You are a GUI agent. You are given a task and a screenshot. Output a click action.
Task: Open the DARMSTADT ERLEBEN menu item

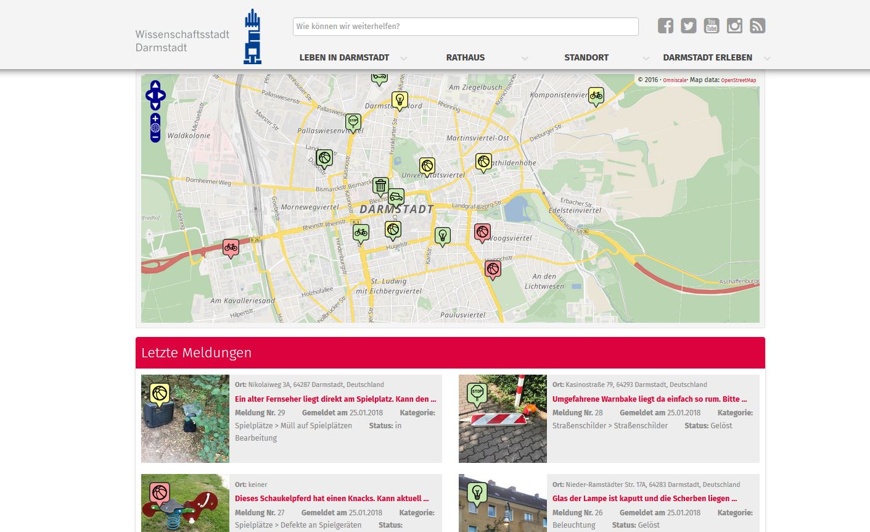(707, 57)
